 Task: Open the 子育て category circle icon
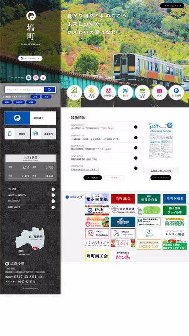pyautogui.click(x=91, y=92)
